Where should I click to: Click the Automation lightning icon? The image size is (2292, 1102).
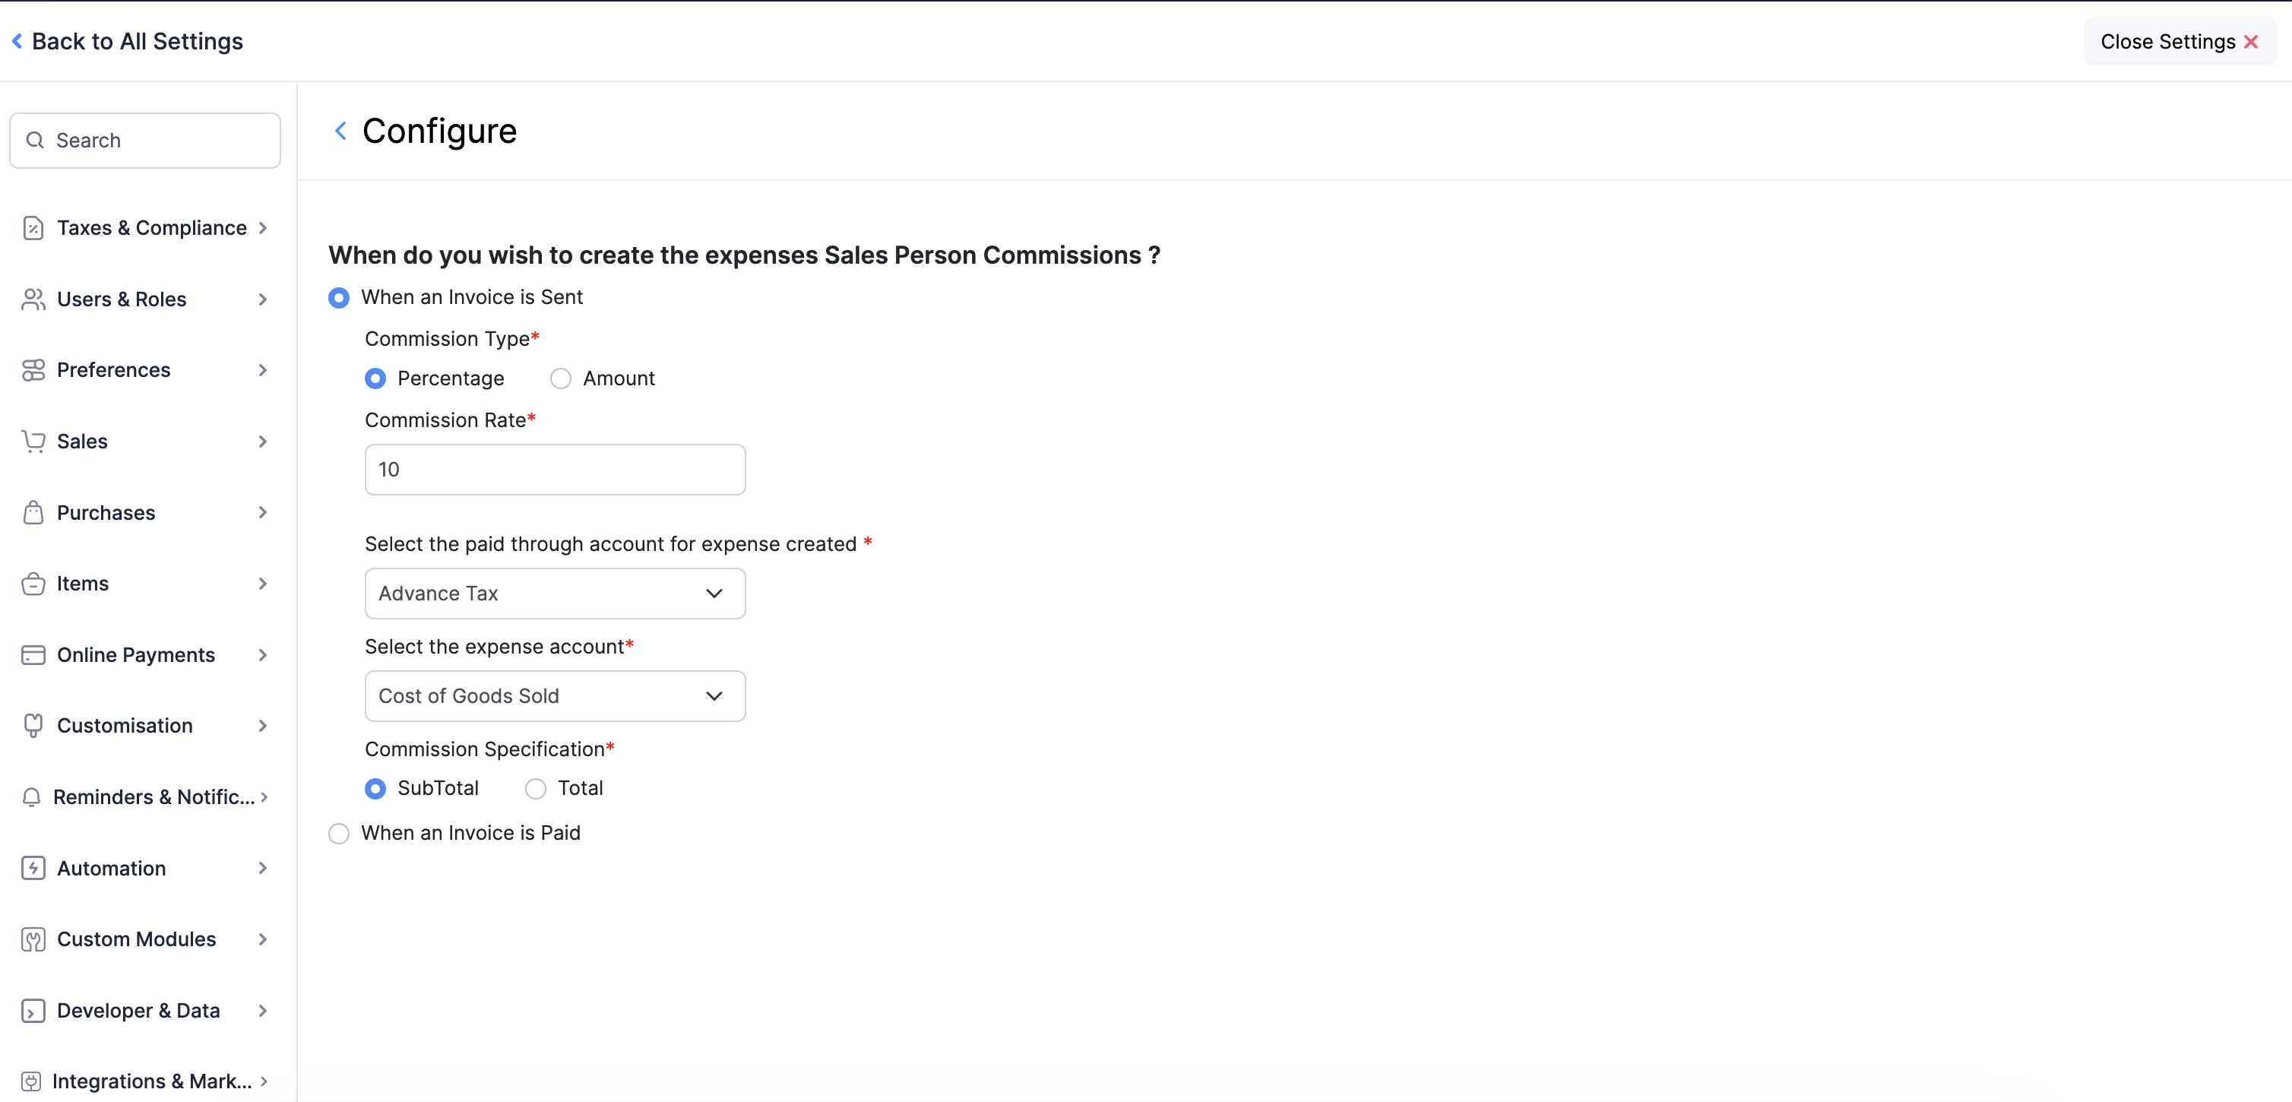[33, 868]
